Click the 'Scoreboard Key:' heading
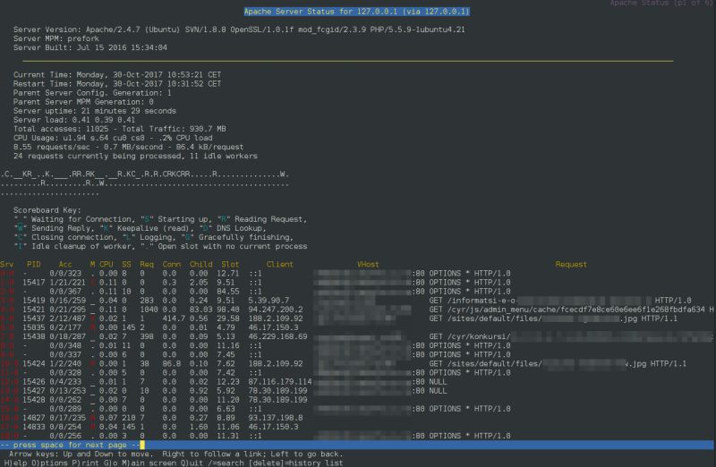Screen dimensions: 716x467 pyautogui.click(x=47, y=210)
